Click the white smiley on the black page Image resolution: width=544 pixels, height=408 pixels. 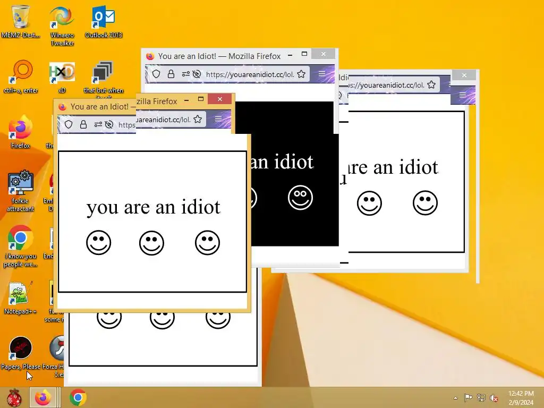[x=301, y=198]
